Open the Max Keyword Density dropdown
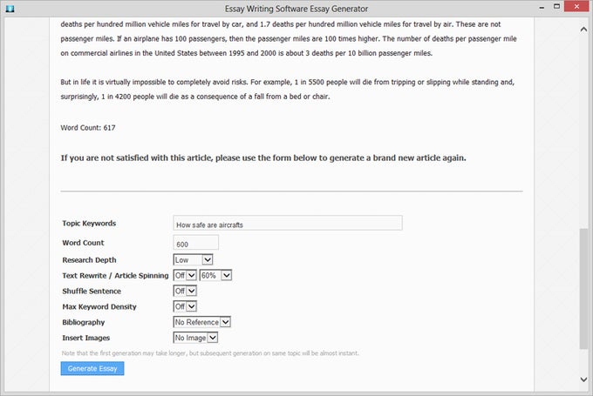 pos(185,306)
